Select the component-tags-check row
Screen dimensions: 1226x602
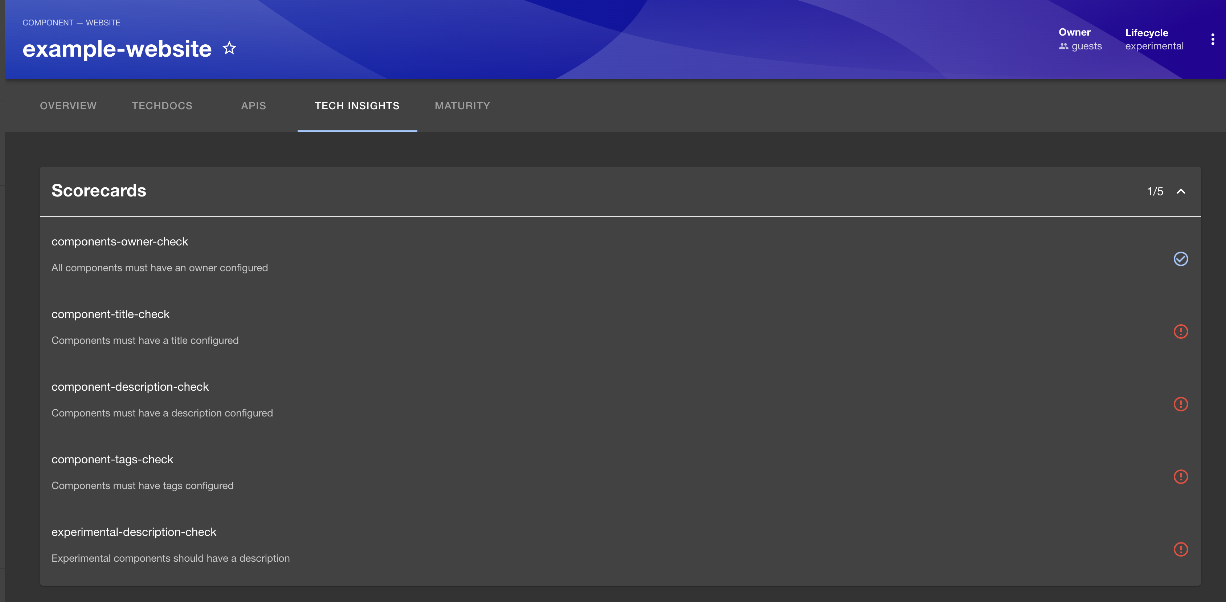(x=112, y=460)
